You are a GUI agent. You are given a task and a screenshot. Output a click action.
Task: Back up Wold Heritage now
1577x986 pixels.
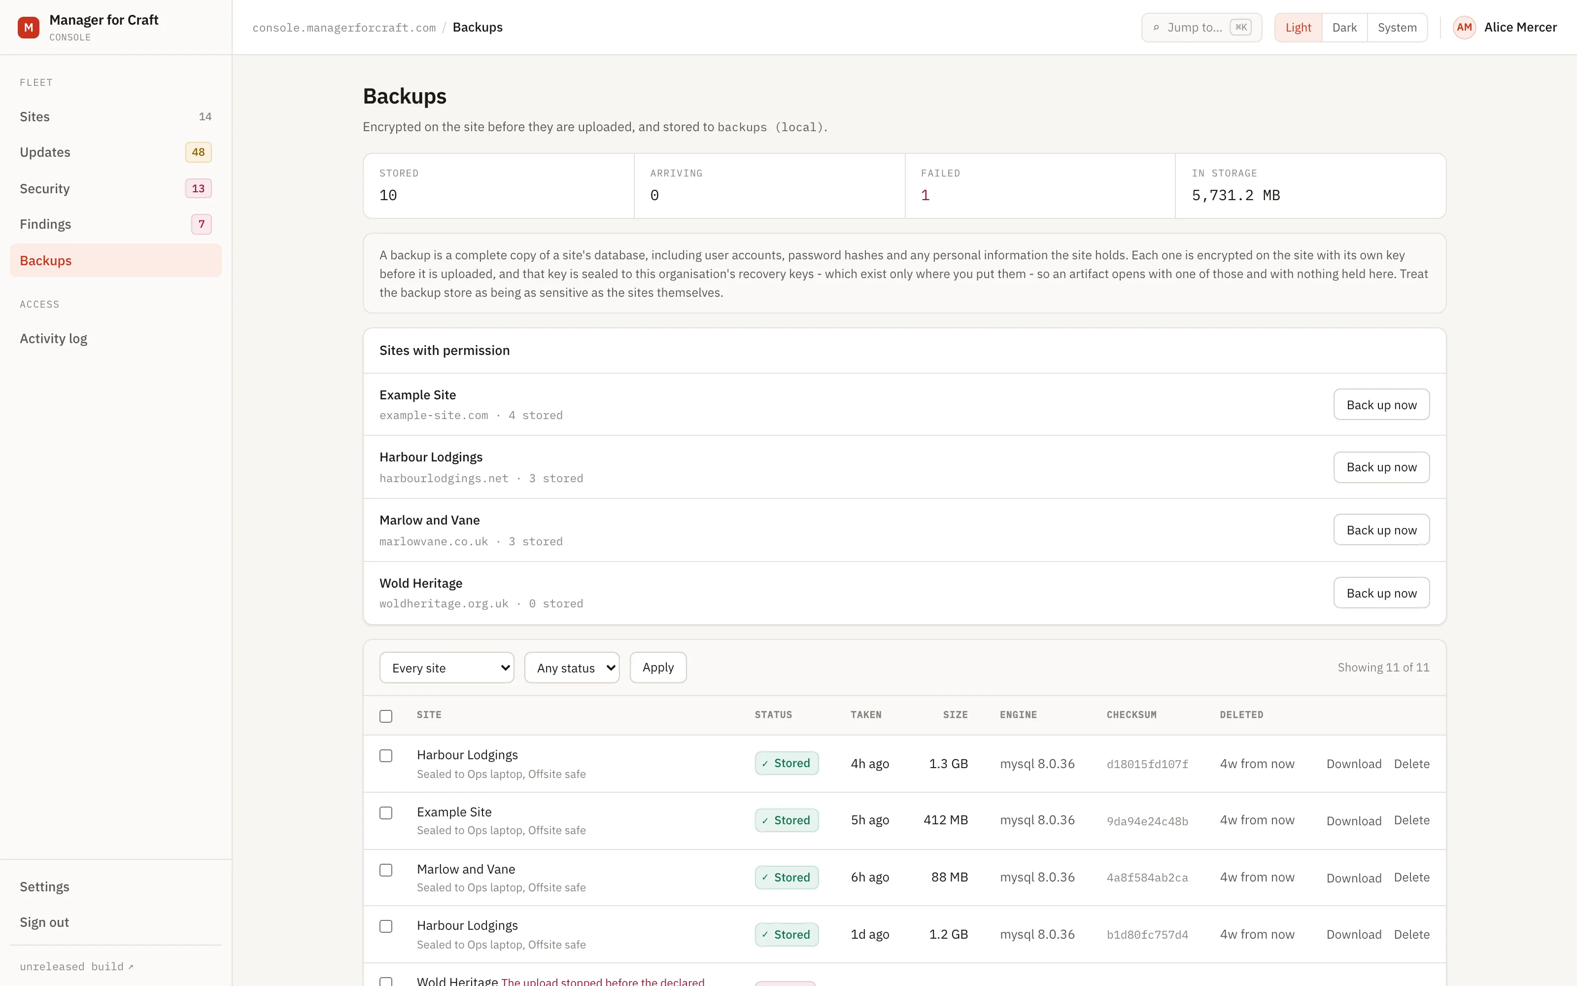1381,594
